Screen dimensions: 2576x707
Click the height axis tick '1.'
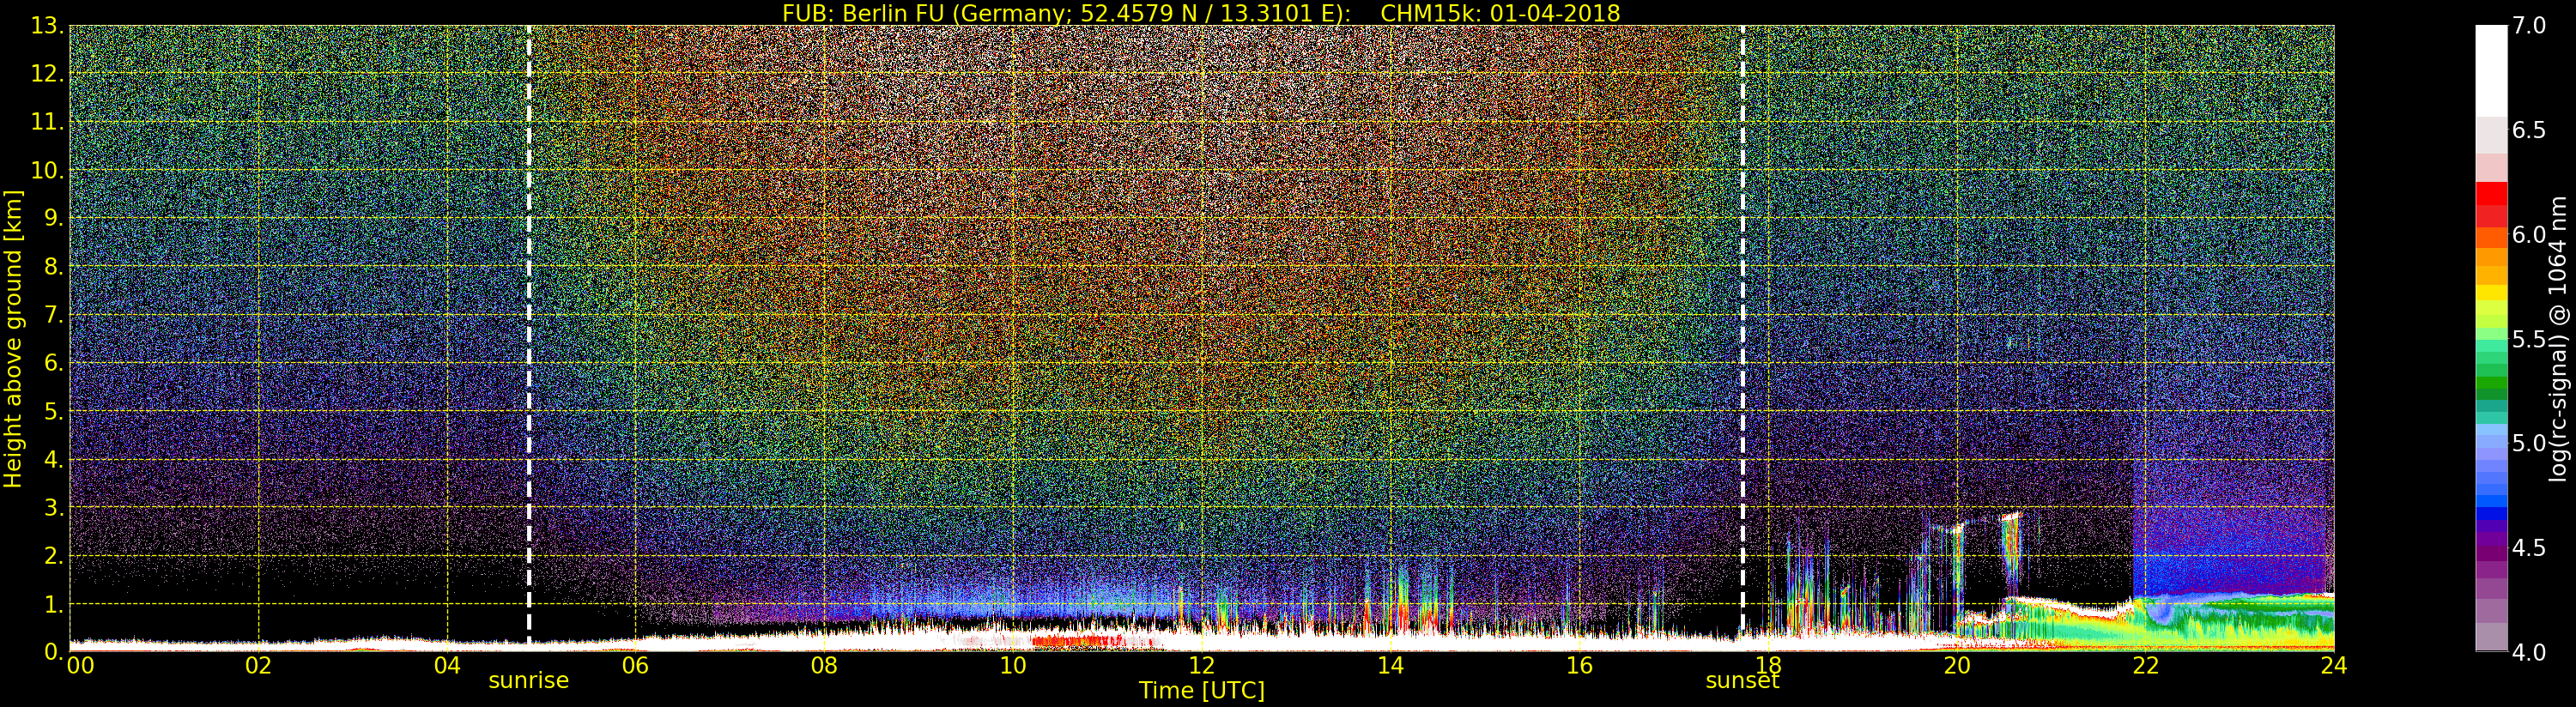54,604
